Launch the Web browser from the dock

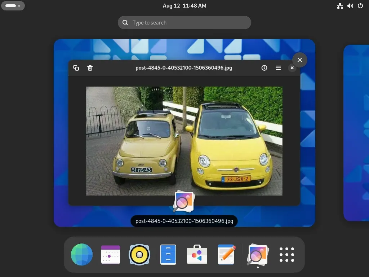(x=81, y=255)
